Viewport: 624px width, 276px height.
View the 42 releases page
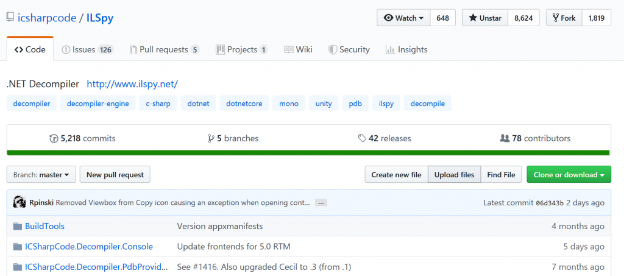(x=385, y=138)
